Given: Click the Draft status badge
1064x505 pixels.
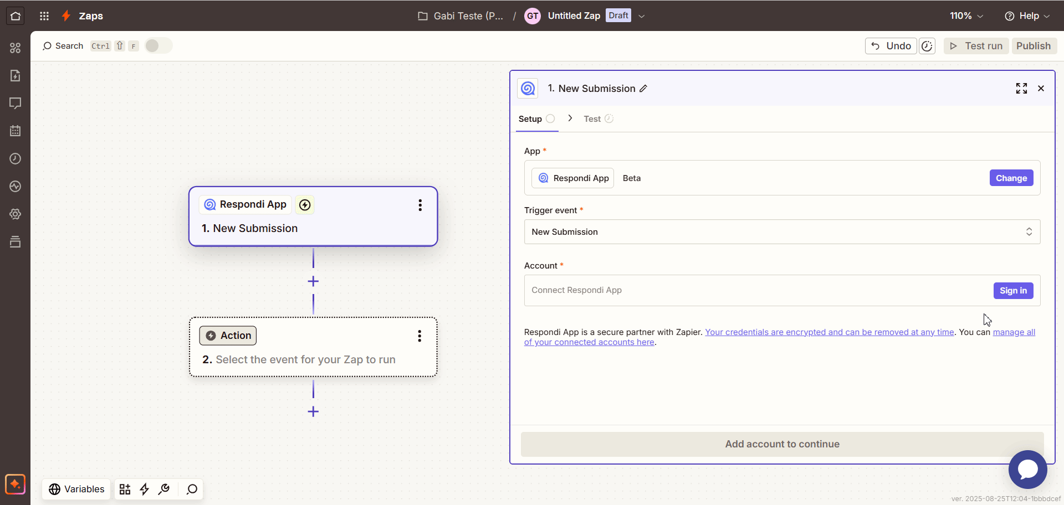Looking at the screenshot, I should [x=618, y=16].
